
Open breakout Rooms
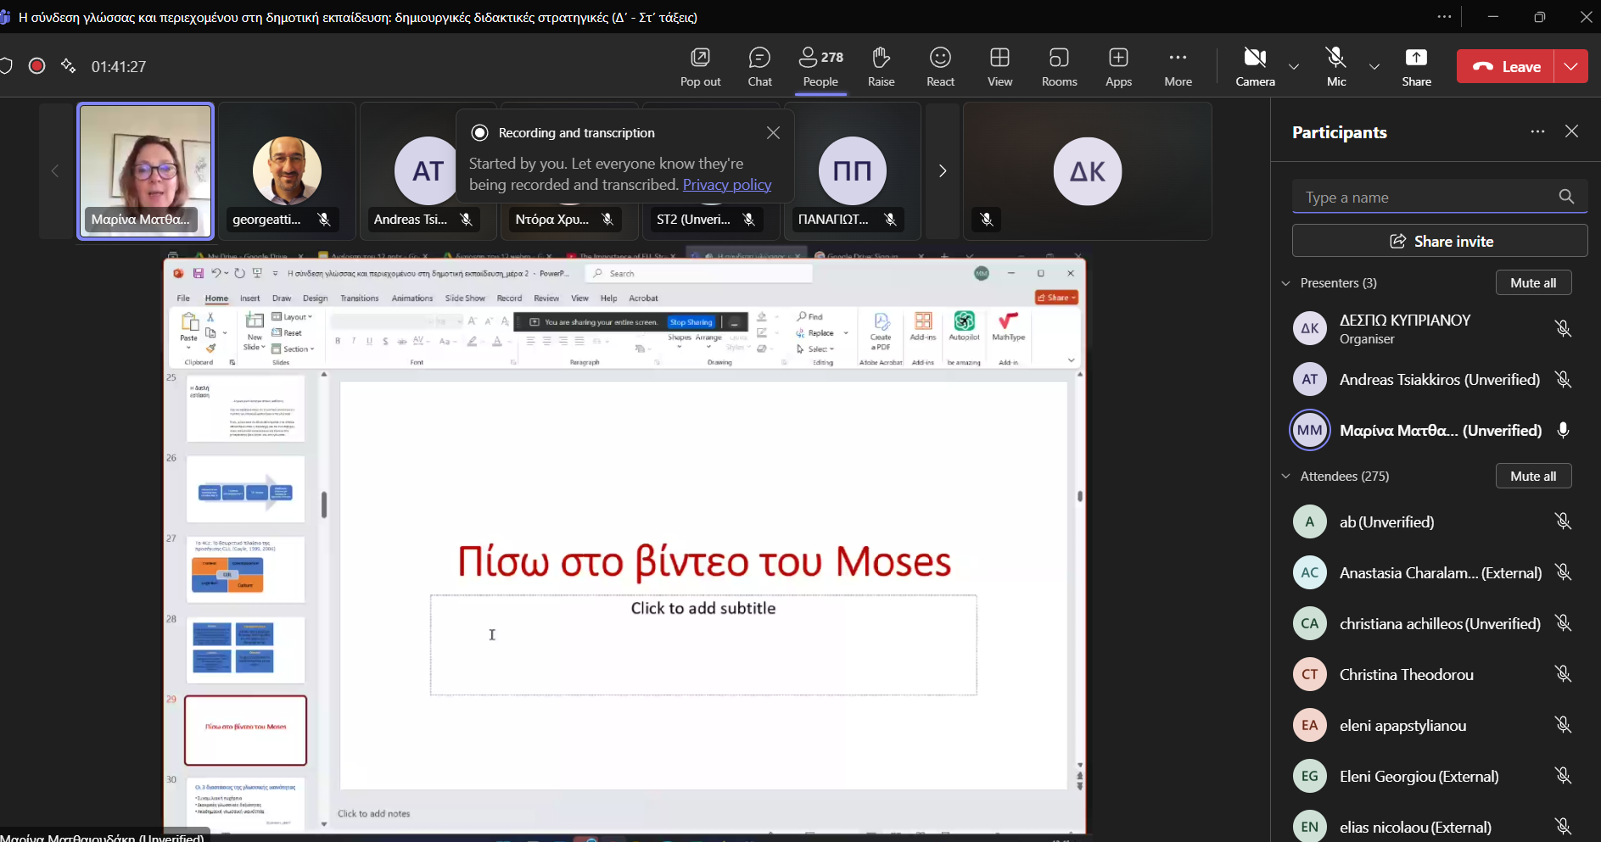[x=1059, y=66]
